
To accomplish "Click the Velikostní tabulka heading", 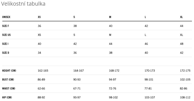I will click(x=23, y=4).
